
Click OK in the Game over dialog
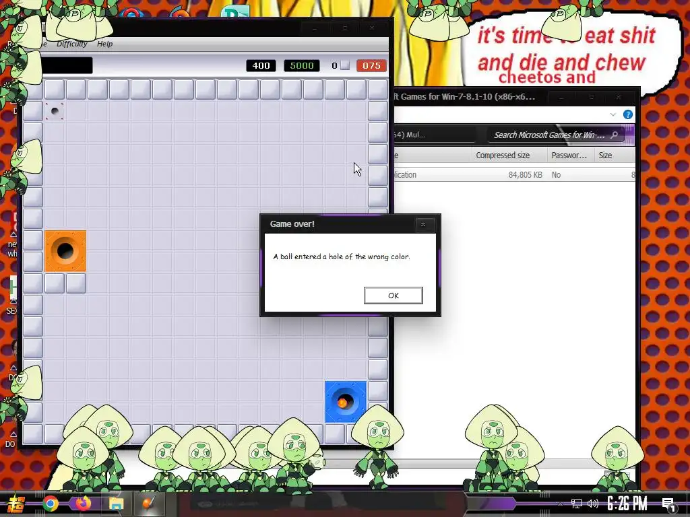tap(393, 296)
